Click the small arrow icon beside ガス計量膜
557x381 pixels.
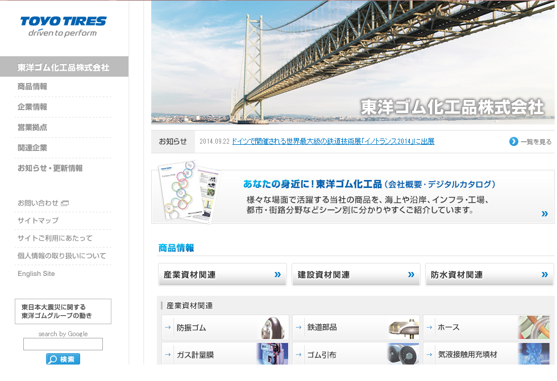(x=168, y=354)
